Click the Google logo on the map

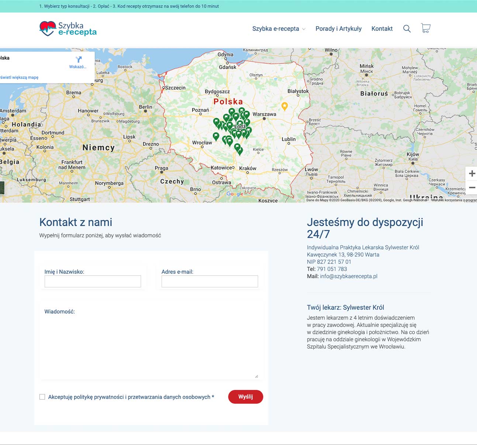pos(235,194)
